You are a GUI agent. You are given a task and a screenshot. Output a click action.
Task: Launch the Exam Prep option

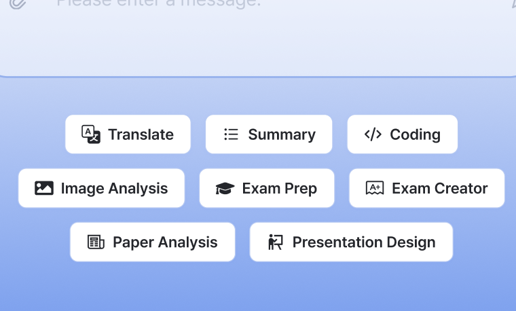click(x=267, y=188)
